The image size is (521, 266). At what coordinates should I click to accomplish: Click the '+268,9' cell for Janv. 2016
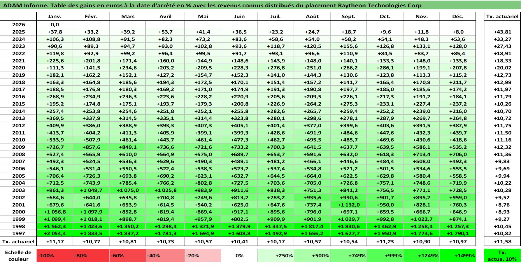click(55, 97)
